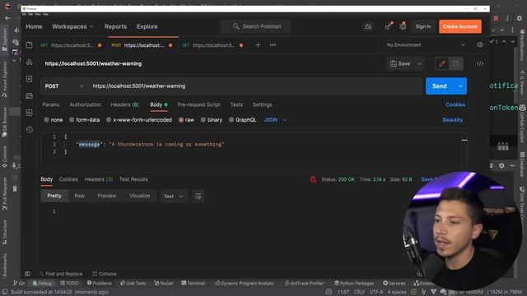Open the Explore page

point(147,26)
